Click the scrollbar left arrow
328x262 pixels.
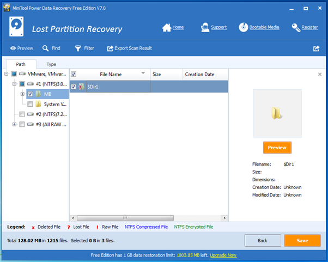tap(72, 218)
